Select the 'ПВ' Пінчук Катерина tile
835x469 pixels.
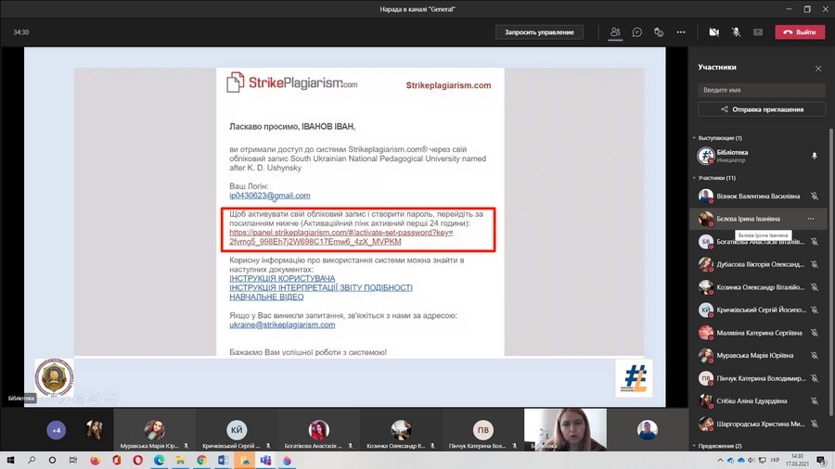pyautogui.click(x=482, y=430)
